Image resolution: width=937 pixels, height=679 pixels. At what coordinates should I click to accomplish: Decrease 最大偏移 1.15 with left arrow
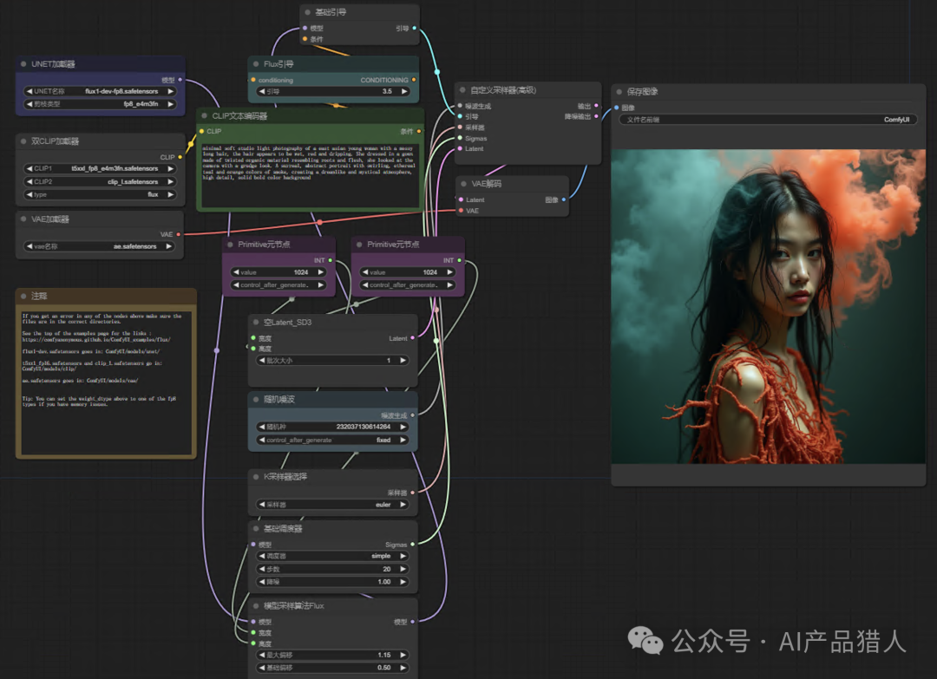(262, 655)
